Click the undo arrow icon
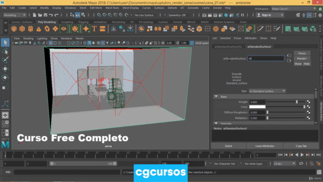Image resolution: width=323 pixels, height=182 pixels. [51, 15]
